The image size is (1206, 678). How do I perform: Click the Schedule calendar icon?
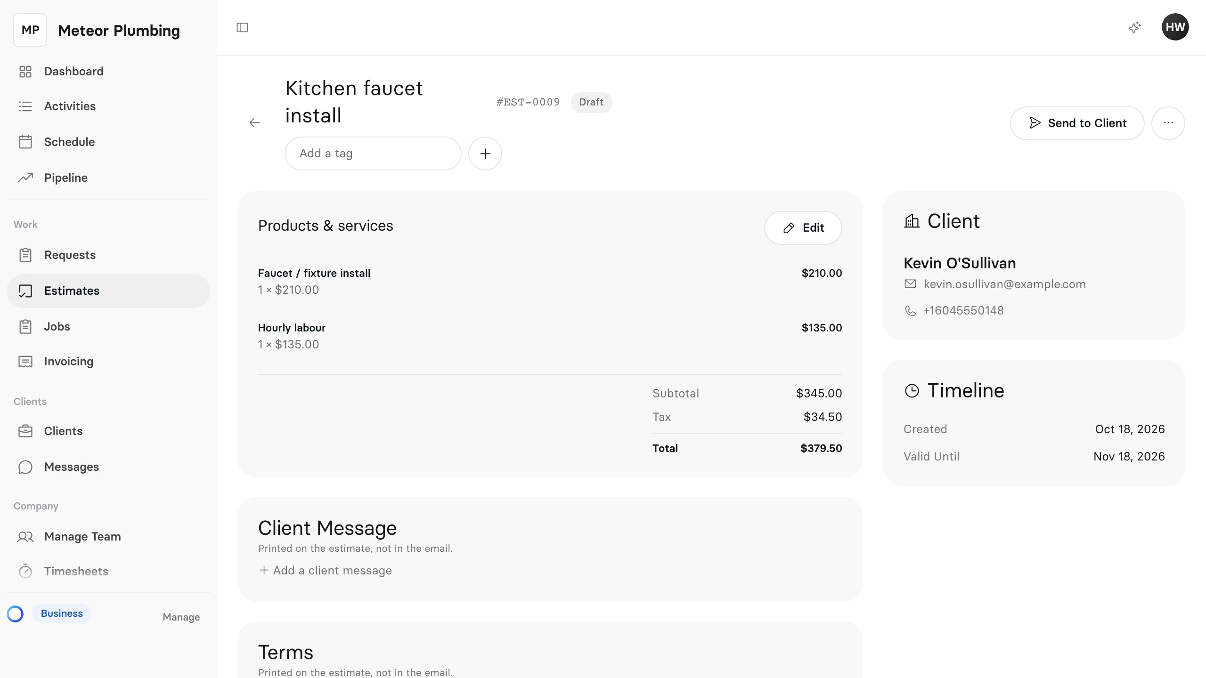click(25, 142)
